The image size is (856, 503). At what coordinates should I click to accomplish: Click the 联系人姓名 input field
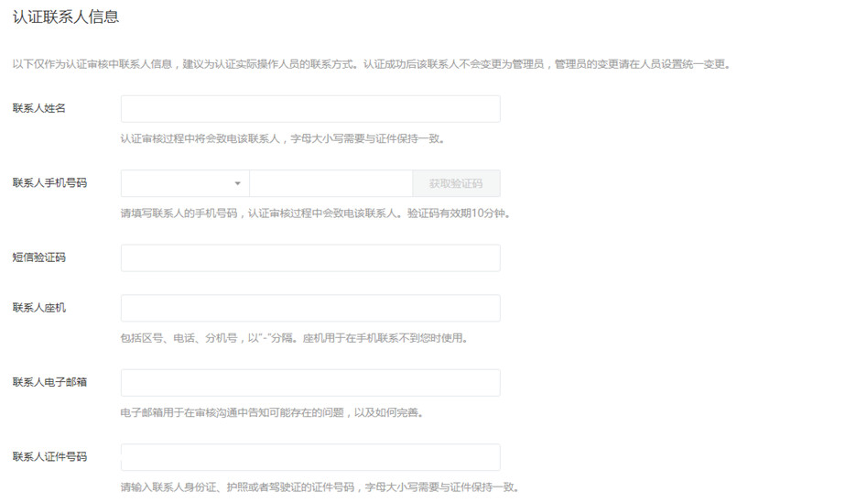(310, 109)
